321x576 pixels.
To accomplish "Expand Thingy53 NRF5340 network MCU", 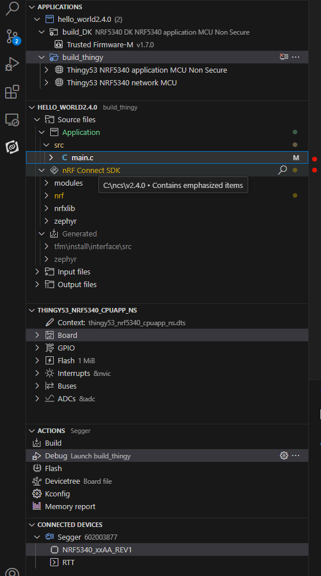I will point(46,82).
